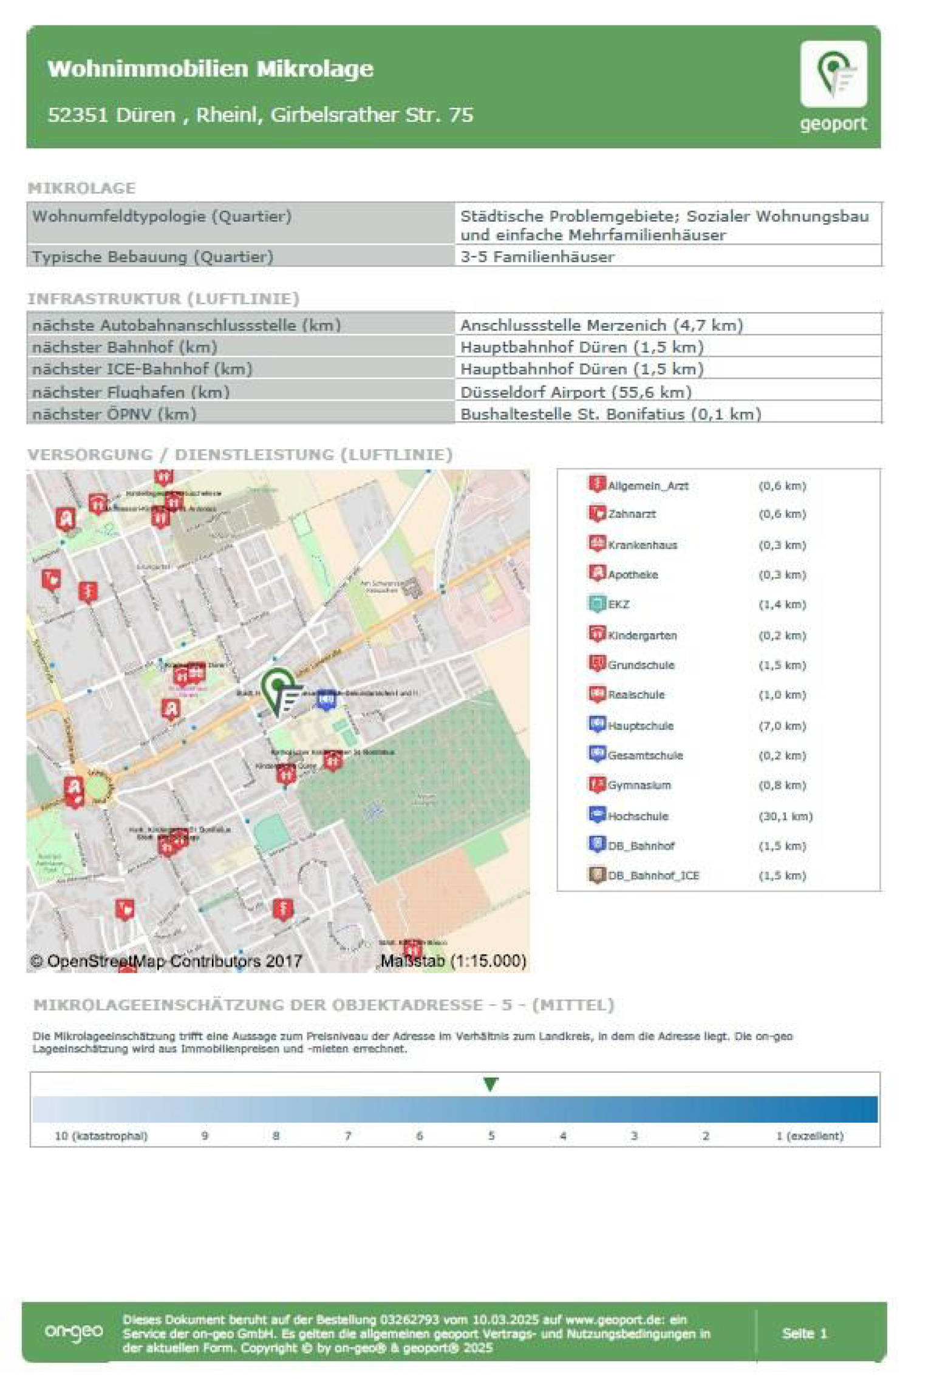Select the Krankenhaus legend icon
This screenshot has height=1394, width=931.
(597, 543)
